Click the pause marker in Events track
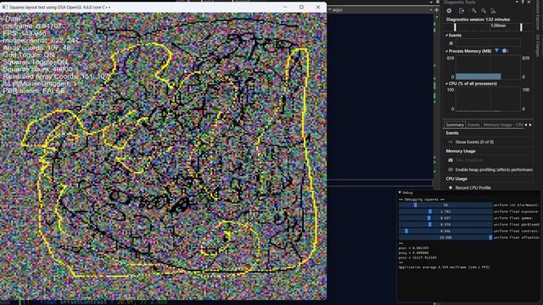543x305 pixels. tap(451, 43)
